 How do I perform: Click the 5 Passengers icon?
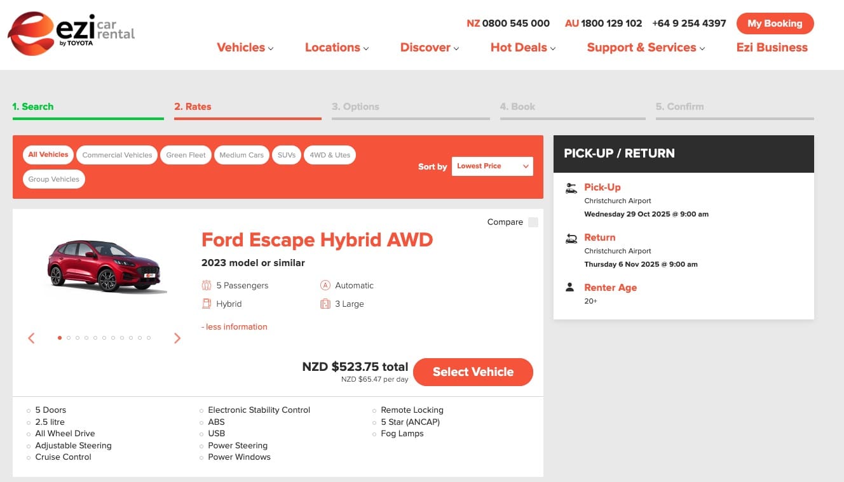point(207,286)
